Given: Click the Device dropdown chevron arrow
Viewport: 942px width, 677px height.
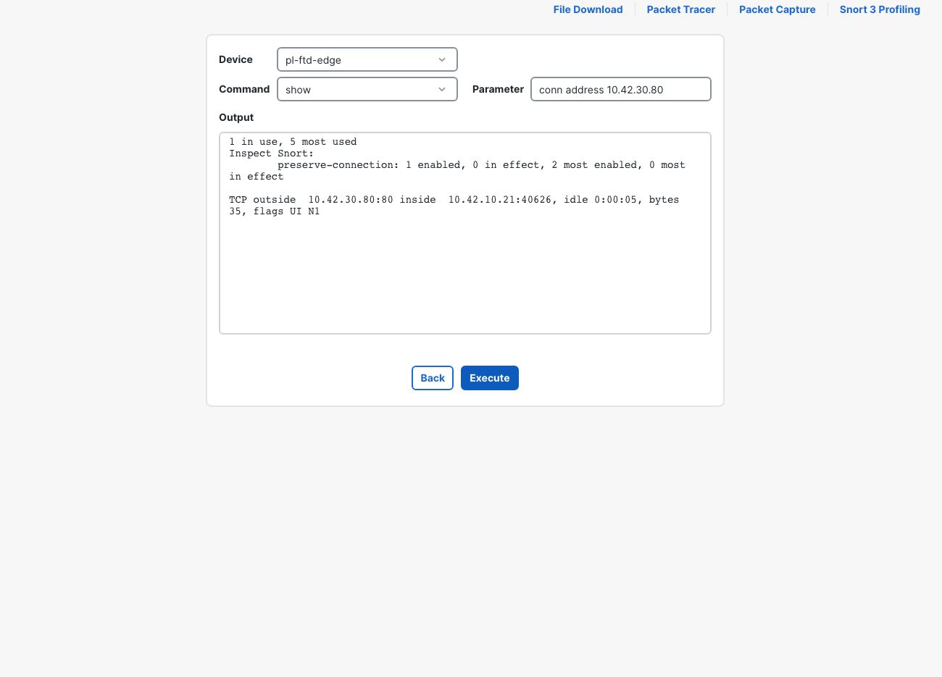Looking at the screenshot, I should 442,59.
